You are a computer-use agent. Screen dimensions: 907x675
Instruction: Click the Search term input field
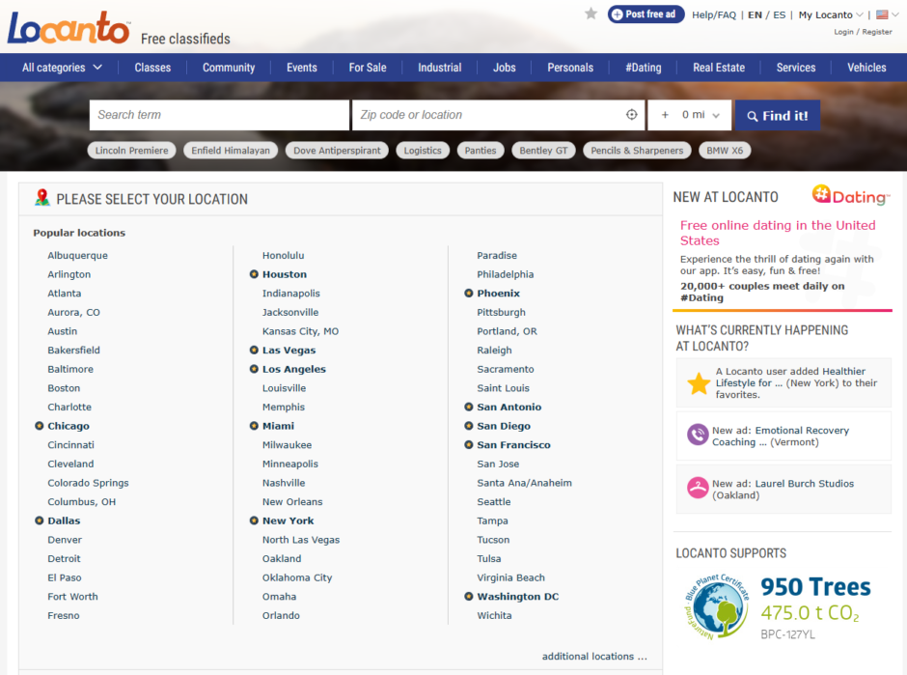pyautogui.click(x=219, y=115)
